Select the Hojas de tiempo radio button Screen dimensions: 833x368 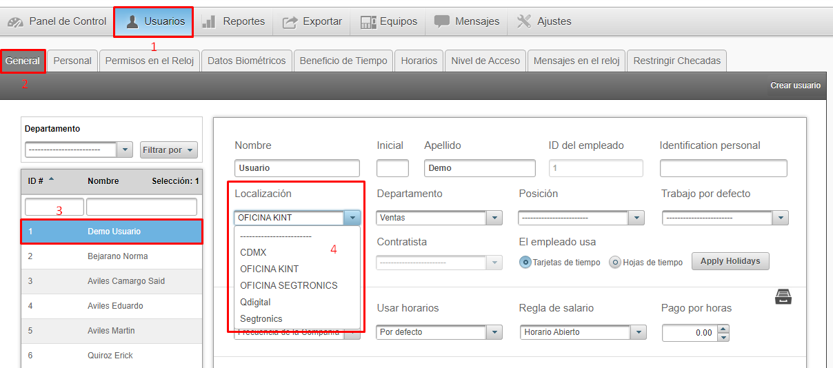pyautogui.click(x=615, y=262)
